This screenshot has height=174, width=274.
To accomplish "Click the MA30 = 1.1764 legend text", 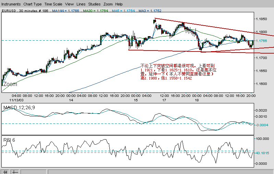I will coord(95,11).
